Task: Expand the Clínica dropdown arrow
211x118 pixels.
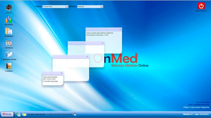Action: (67, 6)
